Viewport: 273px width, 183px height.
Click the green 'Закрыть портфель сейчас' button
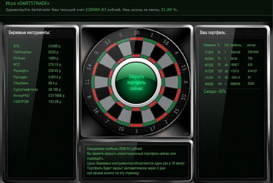tap(136, 82)
